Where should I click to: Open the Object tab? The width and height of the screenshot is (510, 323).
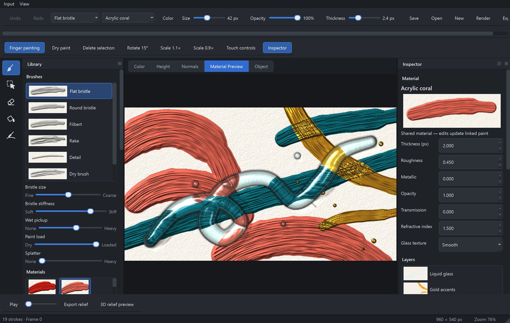click(261, 66)
